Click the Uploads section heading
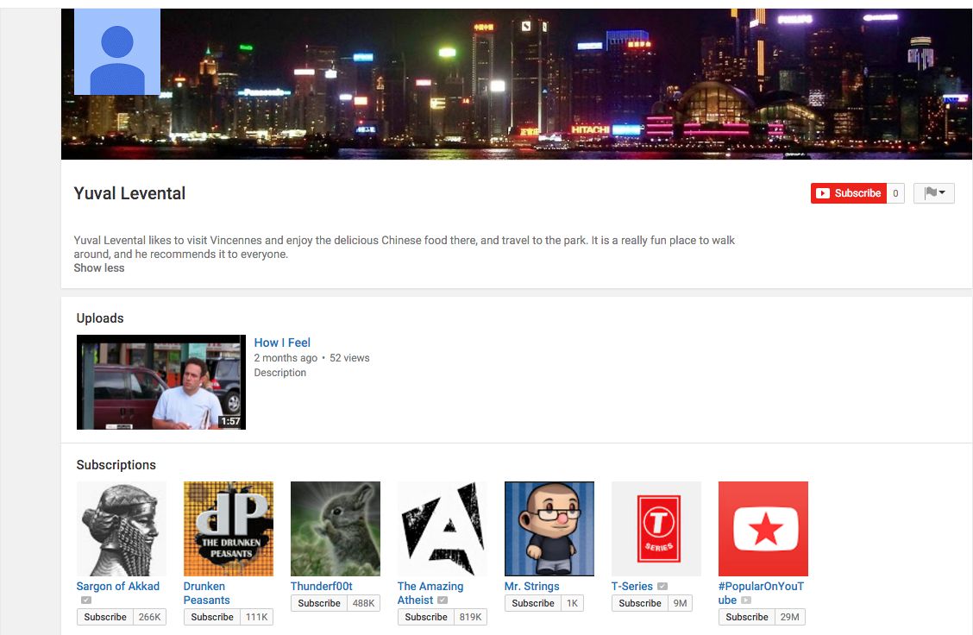Image resolution: width=973 pixels, height=635 pixels. click(x=100, y=318)
